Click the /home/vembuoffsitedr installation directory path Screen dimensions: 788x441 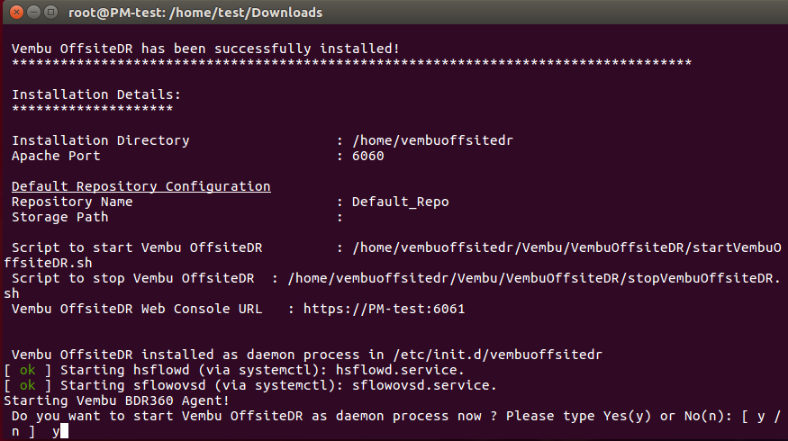(432, 140)
